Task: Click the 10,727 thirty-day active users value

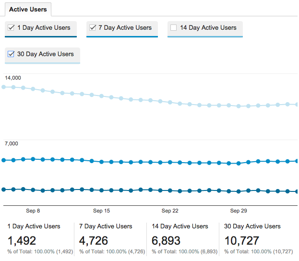Action: [x=242, y=240]
